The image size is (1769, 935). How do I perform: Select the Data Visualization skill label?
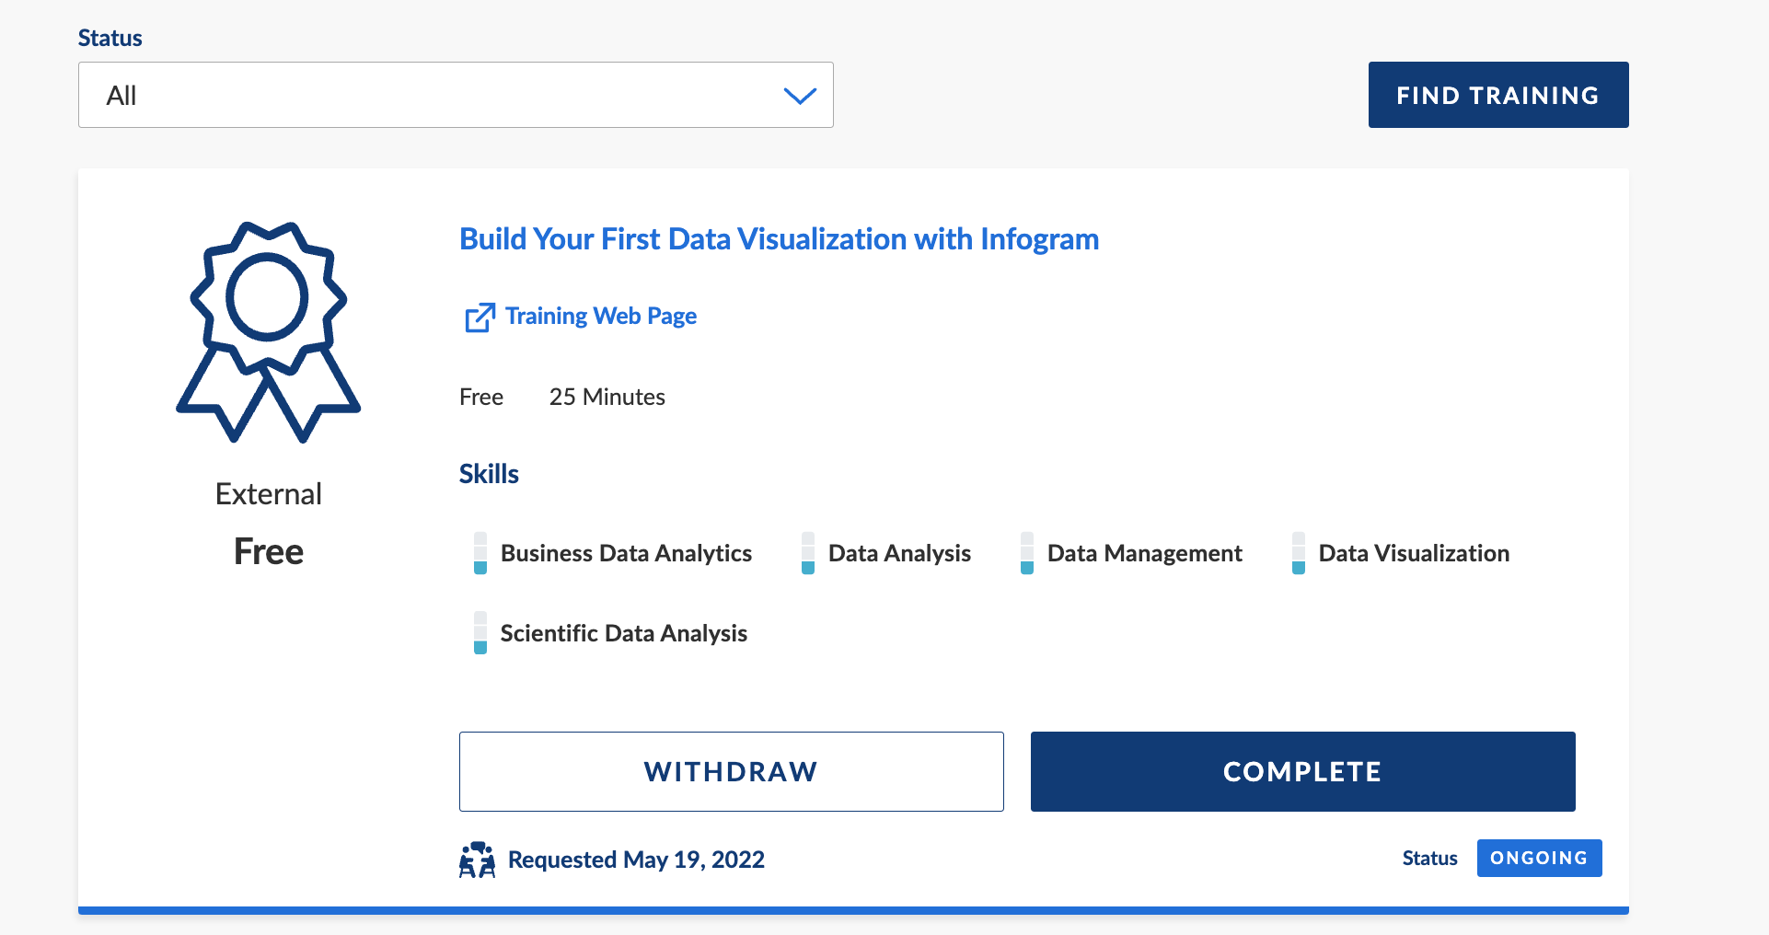pyautogui.click(x=1414, y=553)
